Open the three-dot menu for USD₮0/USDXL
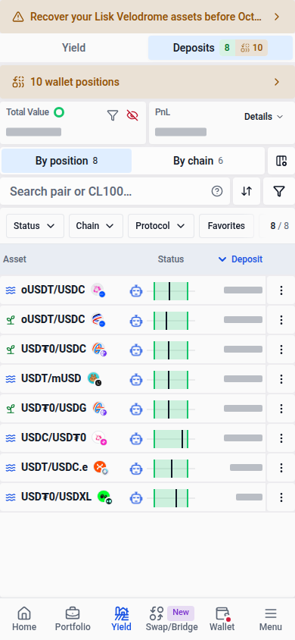 tap(281, 497)
